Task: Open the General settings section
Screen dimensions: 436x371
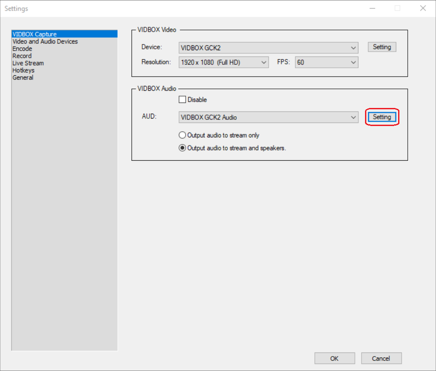Action: [22, 78]
